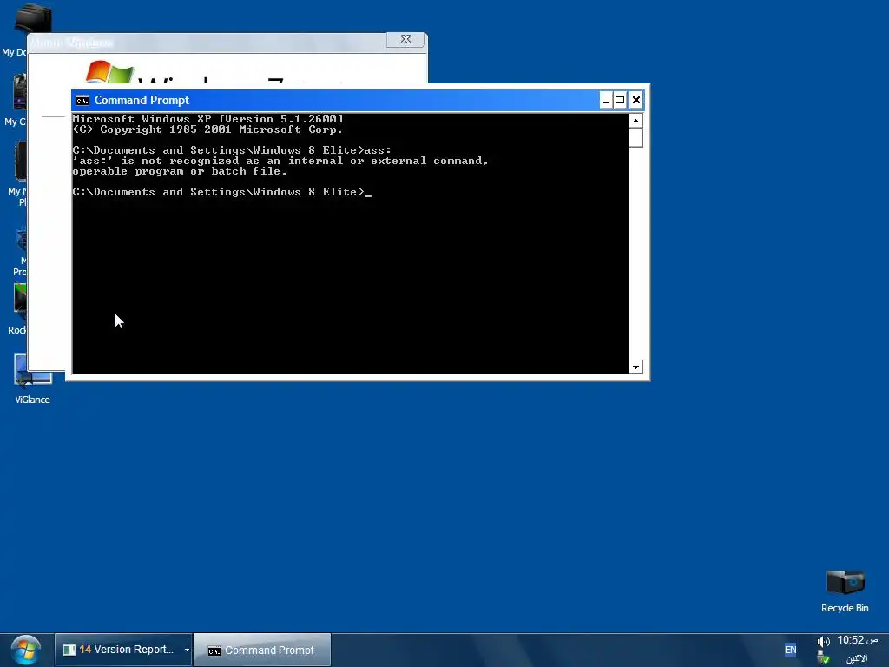This screenshot has width=889, height=667.
Task: Open the Windows Start orb
Action: click(x=25, y=650)
